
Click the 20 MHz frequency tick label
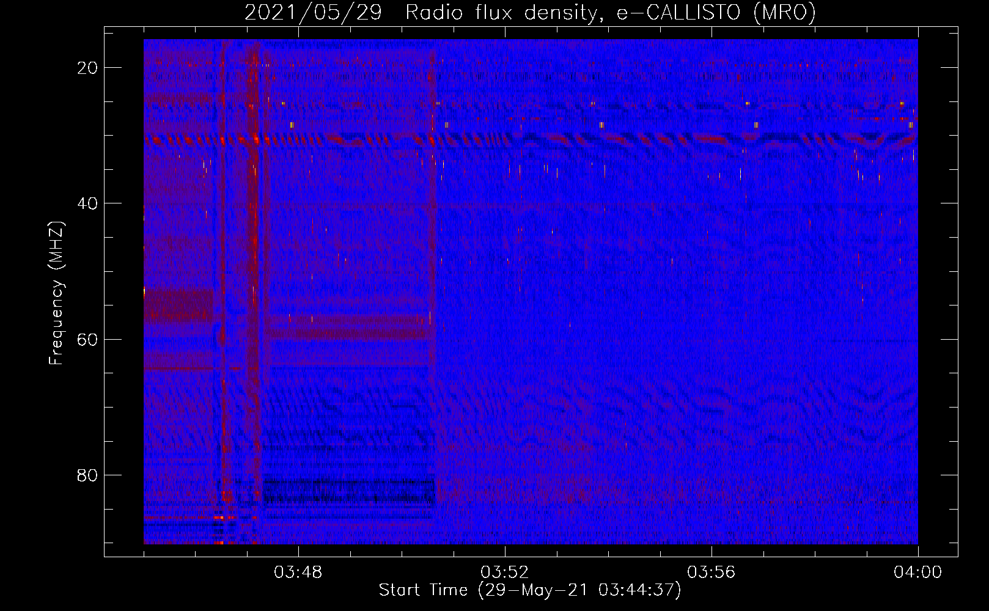(x=87, y=68)
